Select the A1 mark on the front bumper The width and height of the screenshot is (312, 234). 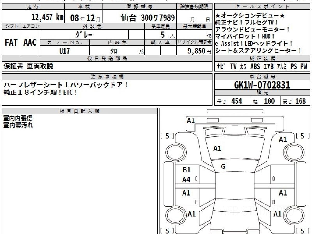pos(191,121)
